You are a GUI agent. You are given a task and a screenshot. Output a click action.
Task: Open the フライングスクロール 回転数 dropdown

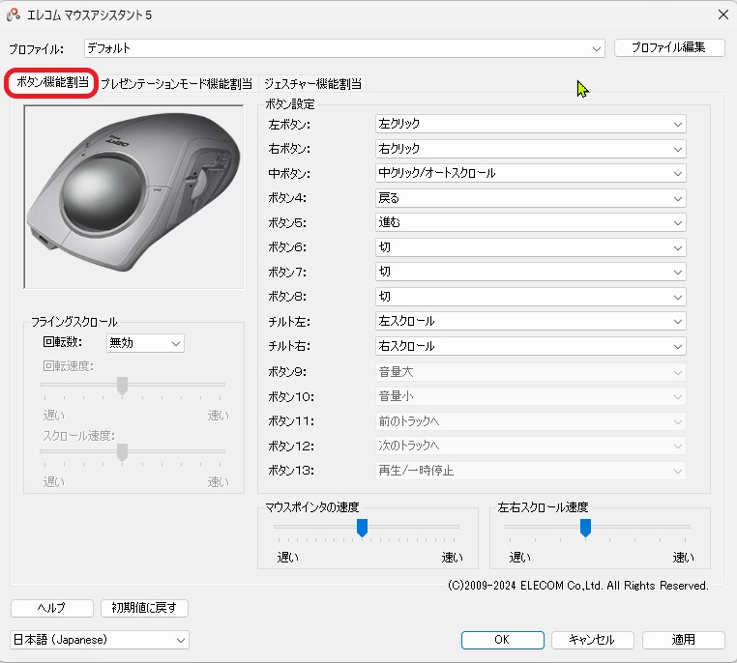click(145, 343)
